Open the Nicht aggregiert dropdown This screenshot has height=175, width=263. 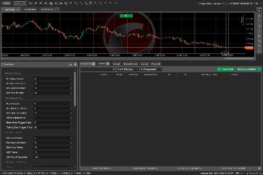[x=151, y=69]
